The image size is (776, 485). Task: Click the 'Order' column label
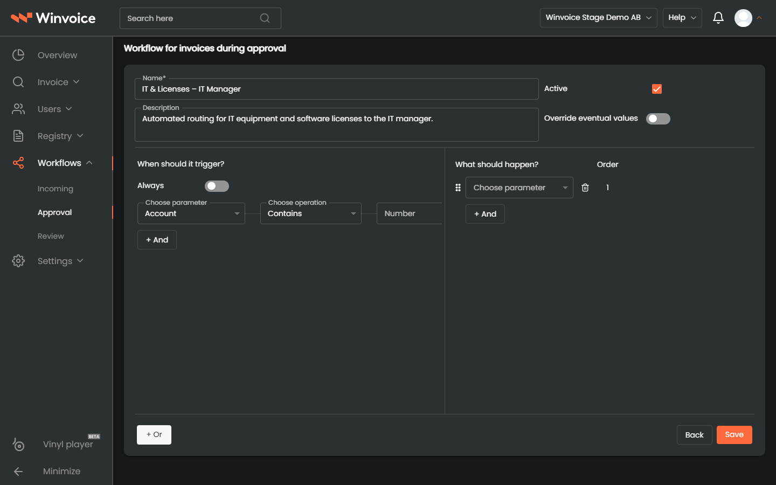[607, 164]
